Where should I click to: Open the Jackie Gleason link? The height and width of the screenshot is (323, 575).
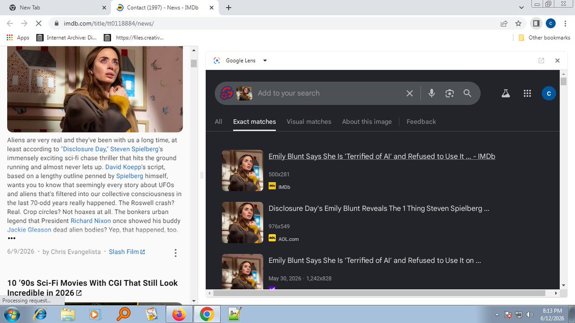tap(29, 230)
